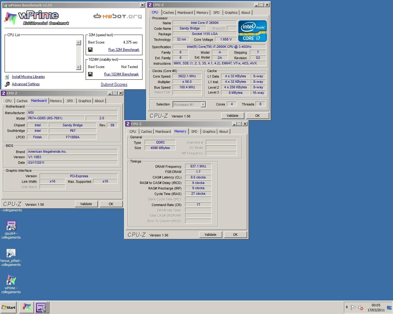Switch to CPU tab in Mainboard CPU-Z window
Viewport: 393px width, 314px height.
(x=8, y=101)
